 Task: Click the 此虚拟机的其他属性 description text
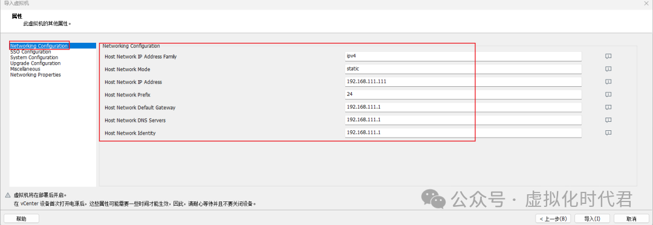[x=48, y=24]
